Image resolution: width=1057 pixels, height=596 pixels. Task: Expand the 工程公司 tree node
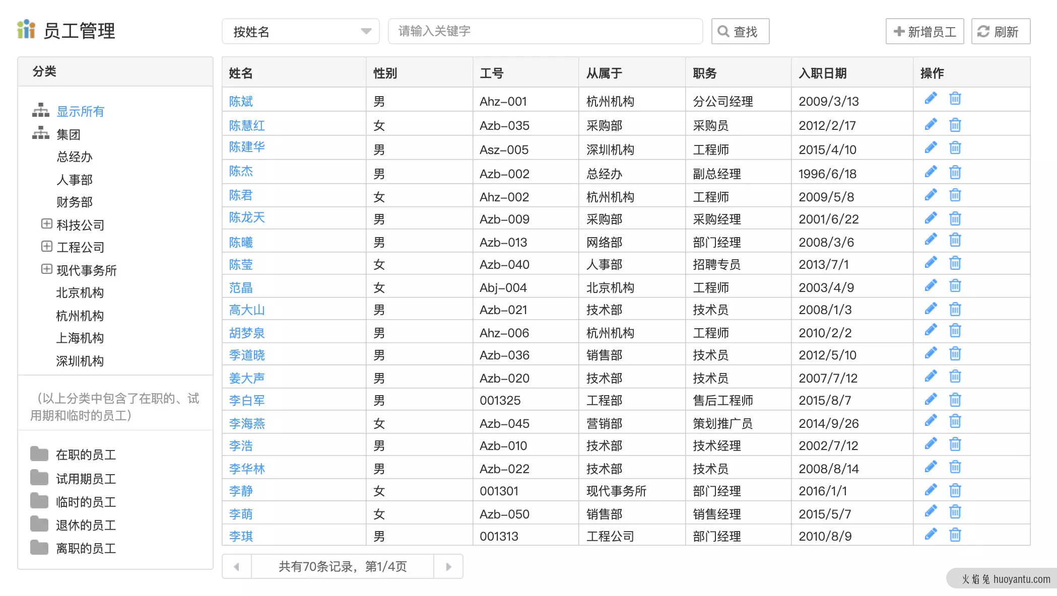[46, 246]
